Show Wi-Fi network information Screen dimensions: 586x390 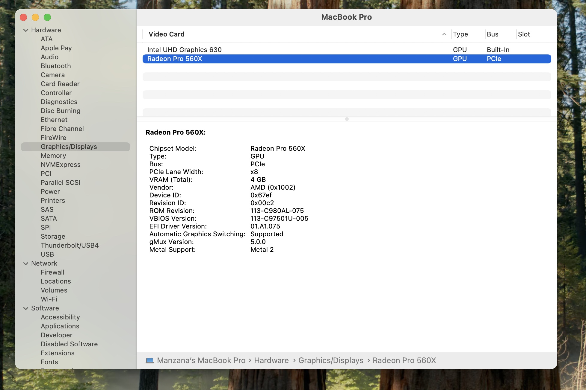tap(49, 299)
